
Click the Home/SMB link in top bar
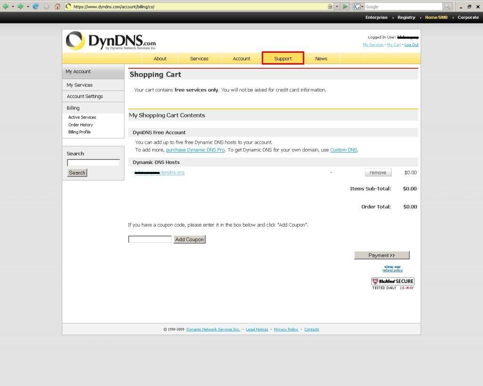coord(436,17)
